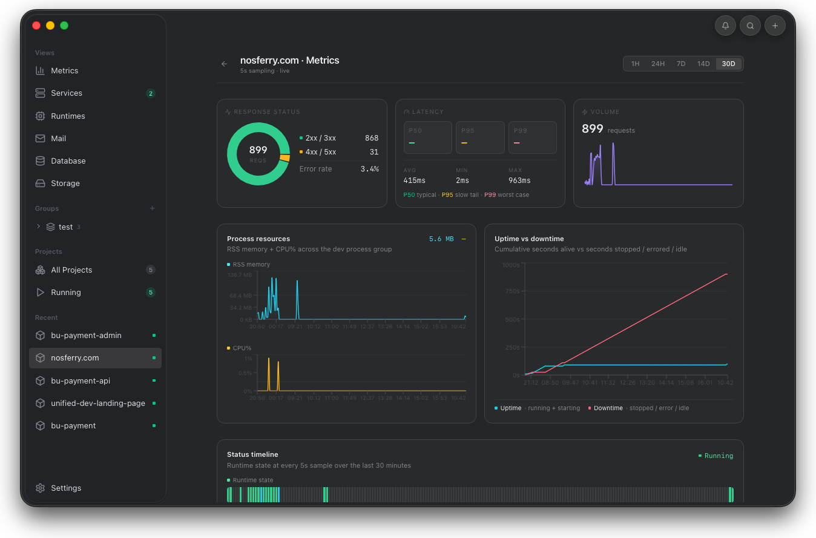Click the notifications bell icon
Screen dimensions: 816x538
point(725,25)
